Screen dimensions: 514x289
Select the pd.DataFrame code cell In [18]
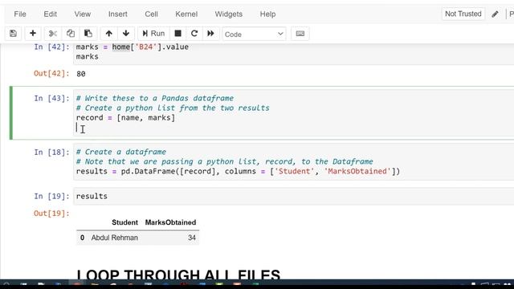click(x=293, y=161)
